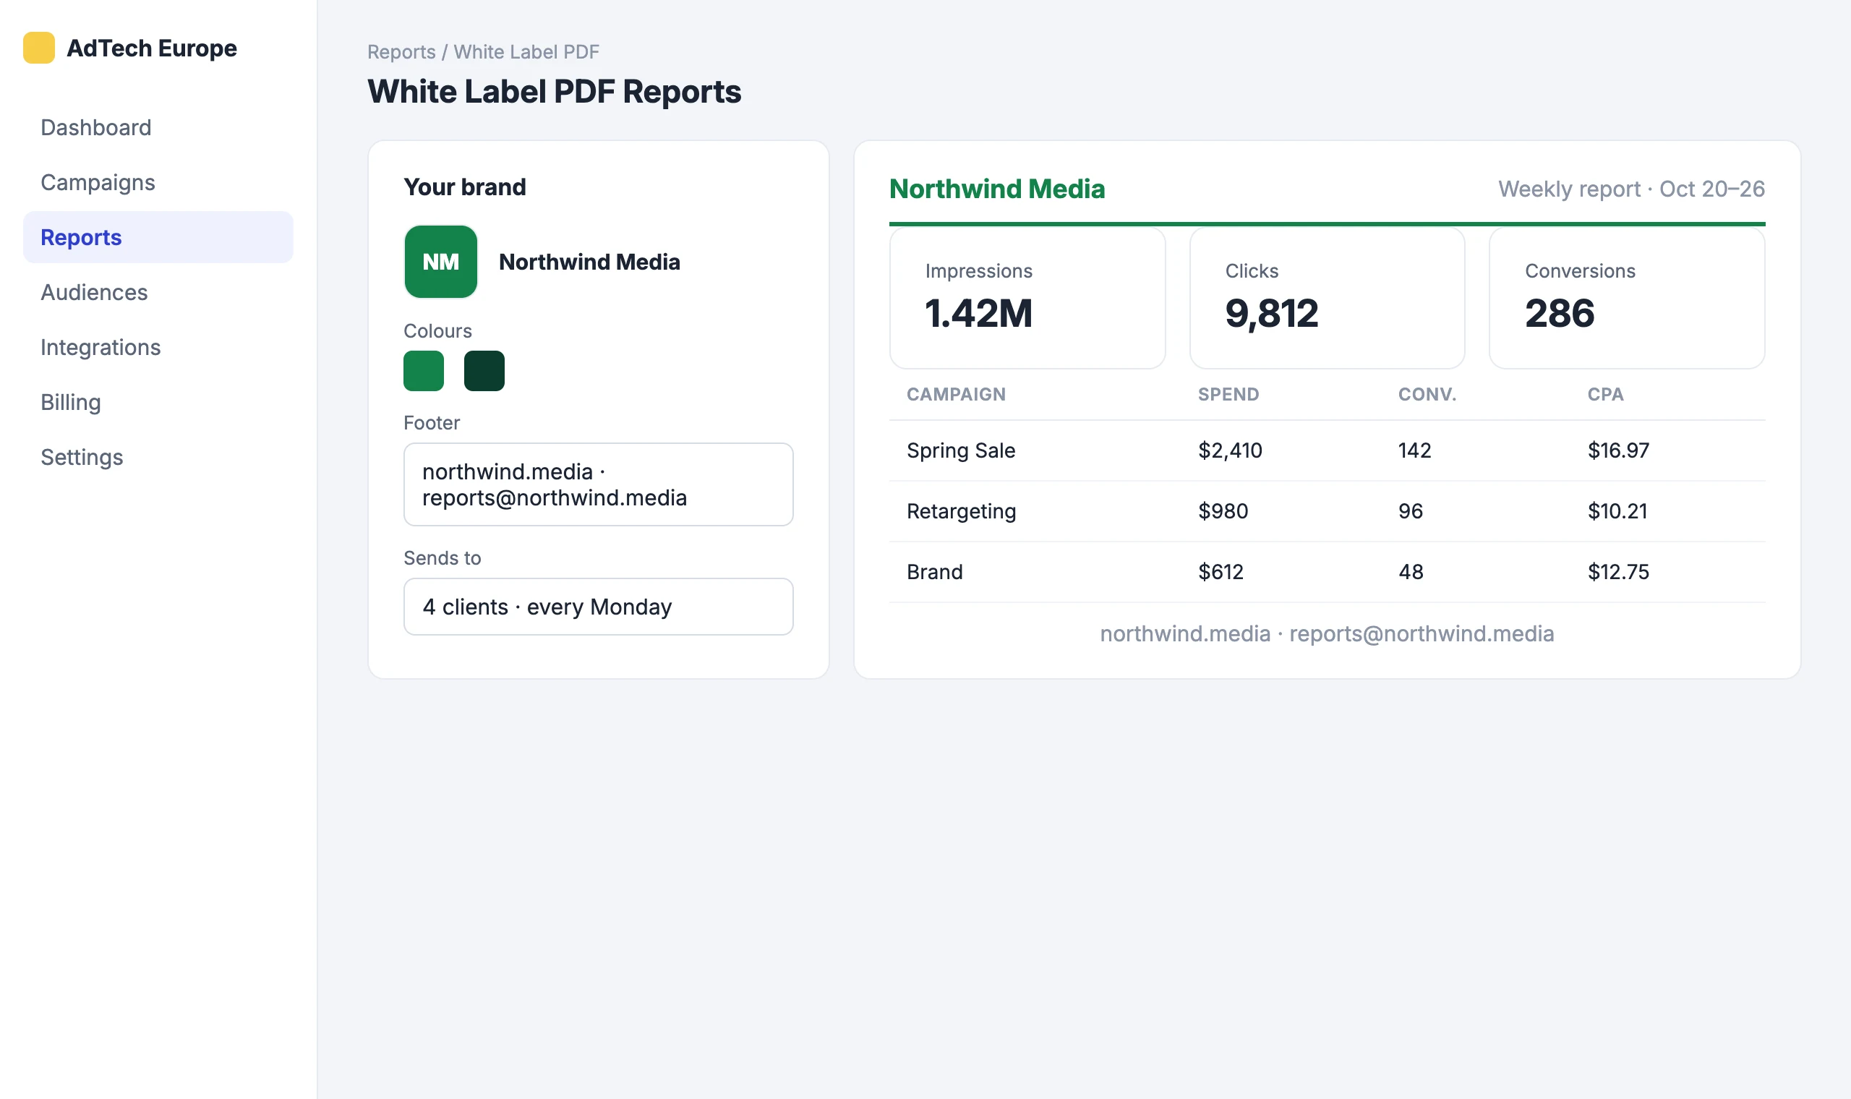Click the $612 spend value
Viewport: 1851px width, 1099px height.
pos(1221,572)
